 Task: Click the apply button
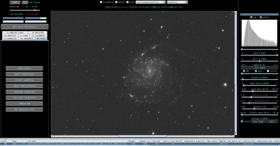[272, 121]
